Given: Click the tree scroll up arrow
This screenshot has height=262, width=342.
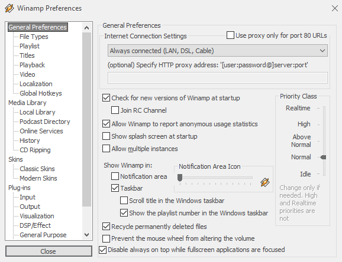Looking at the screenshot, I should (86, 28).
